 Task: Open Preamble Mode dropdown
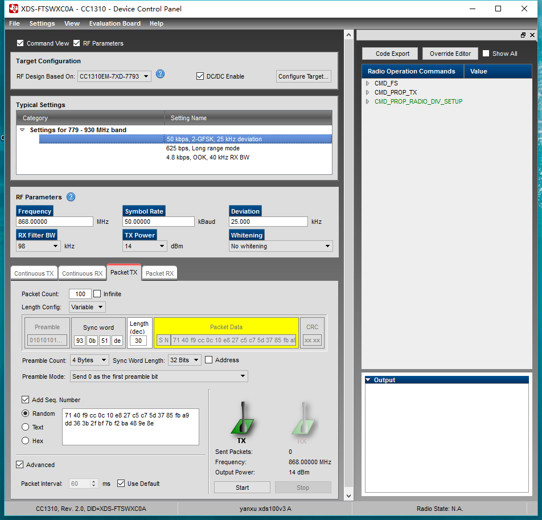tap(159, 376)
